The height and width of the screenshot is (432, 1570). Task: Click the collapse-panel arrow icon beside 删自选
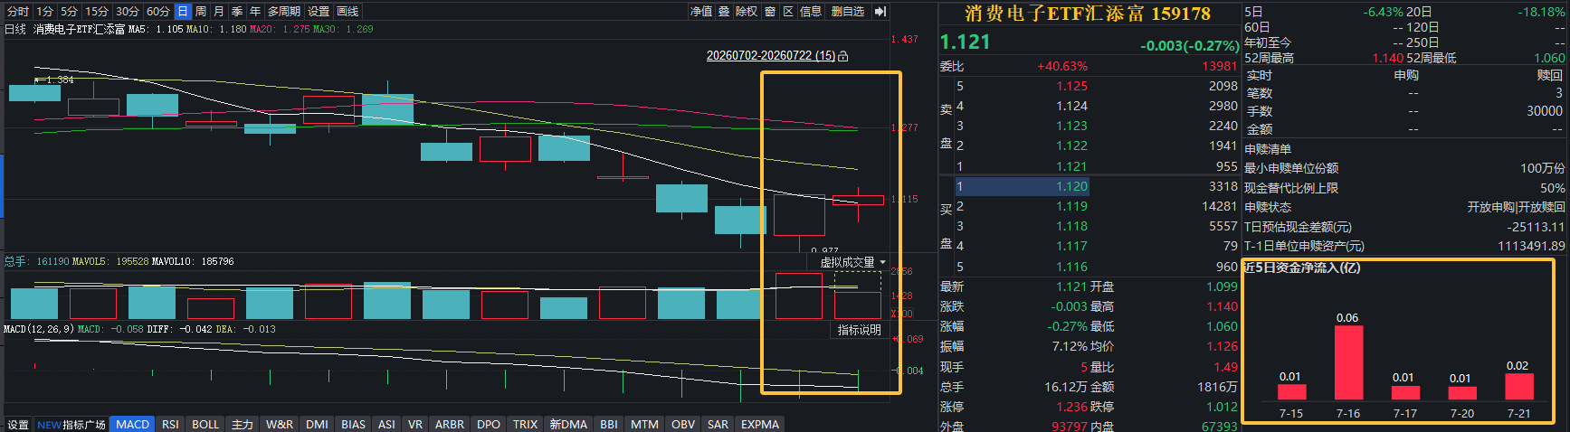point(880,11)
